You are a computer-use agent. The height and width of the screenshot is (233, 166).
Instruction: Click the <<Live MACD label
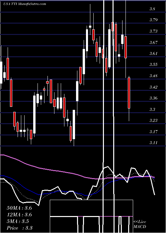(140, 224)
